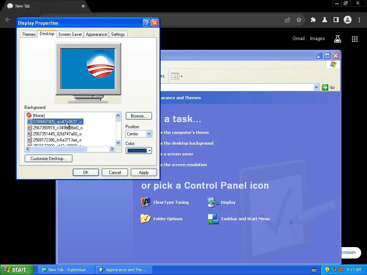The image size is (367, 275).
Task: Click the background list scroll-down arrow
Action: [x=118, y=143]
